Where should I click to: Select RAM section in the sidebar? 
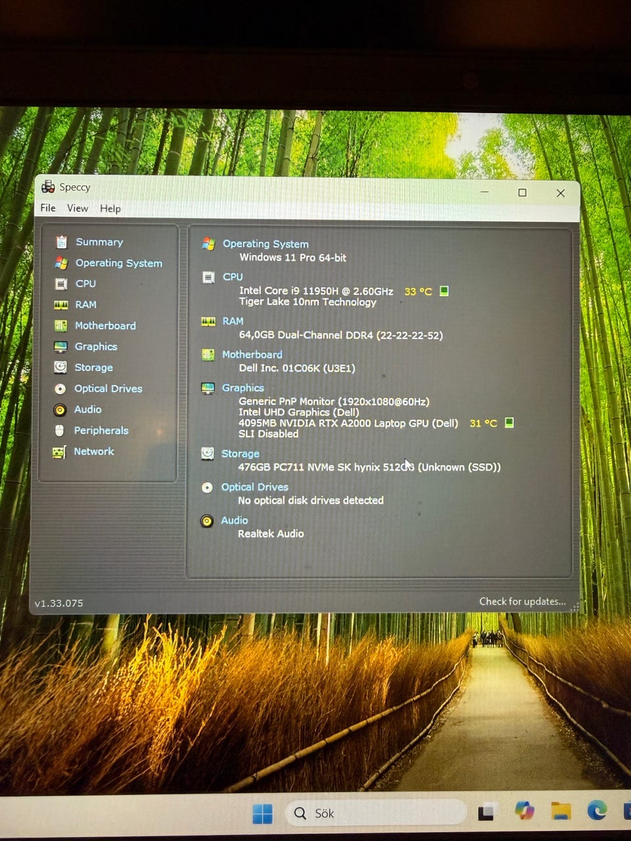85,305
